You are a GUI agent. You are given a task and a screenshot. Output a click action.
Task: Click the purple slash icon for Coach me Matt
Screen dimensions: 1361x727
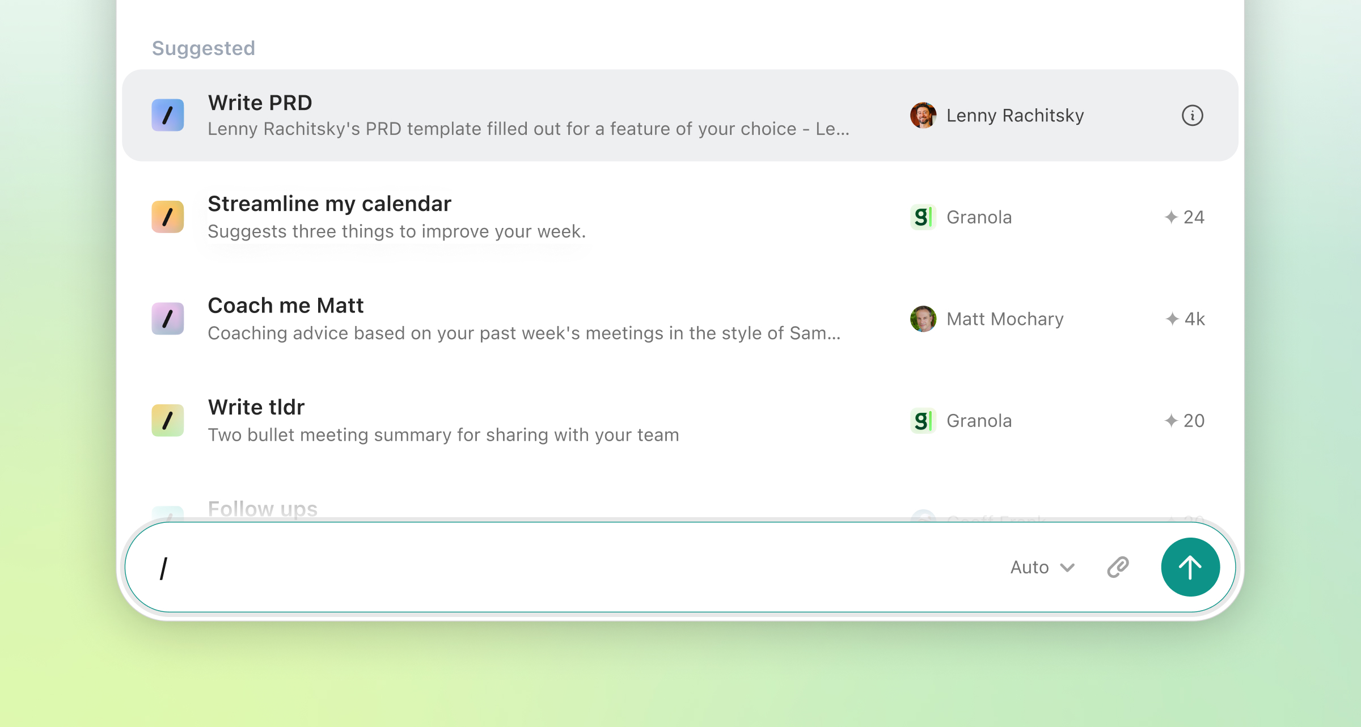pyautogui.click(x=168, y=319)
